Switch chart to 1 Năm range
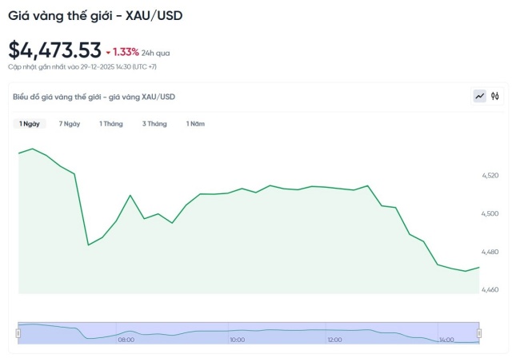Screen dimensions: 512x358 (195, 124)
